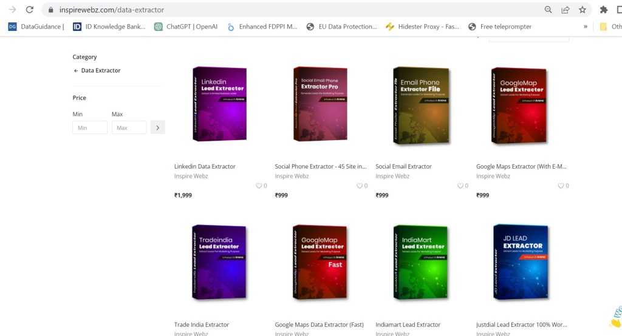Click the Min price input field
Screen dimensions: 622x336
[90, 127]
